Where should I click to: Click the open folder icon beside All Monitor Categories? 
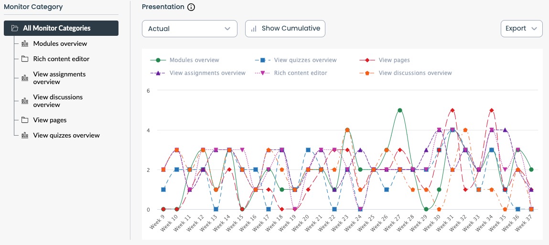[15, 28]
